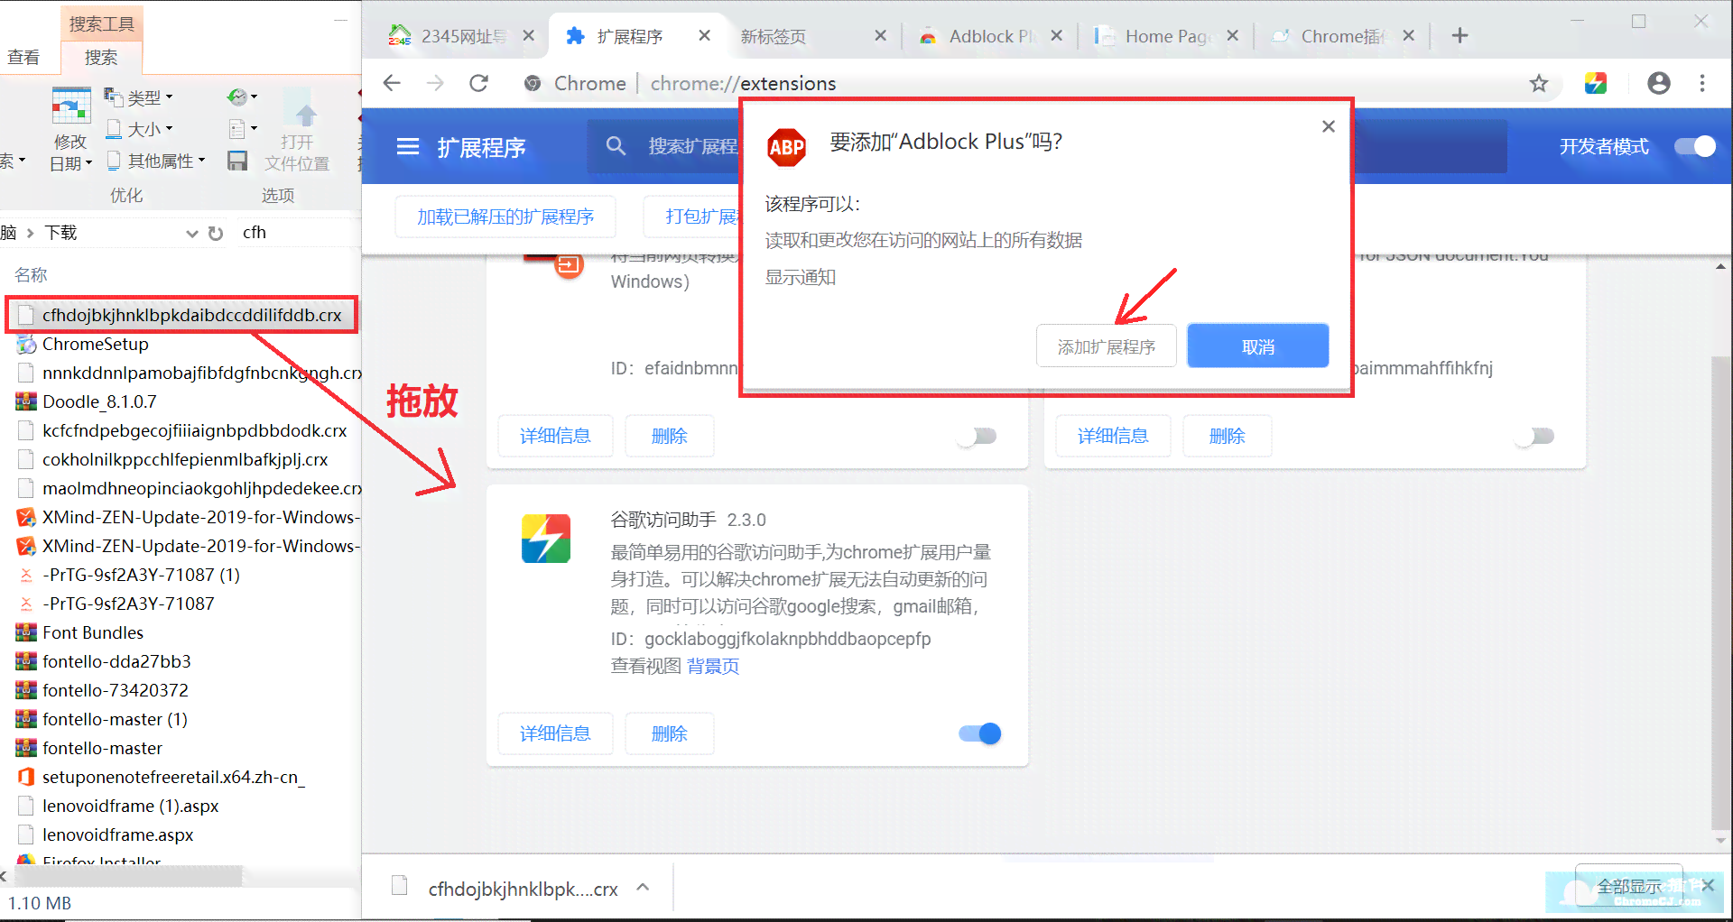Open the download item options chevron
Screen dimensions: 1733x922
[643, 887]
